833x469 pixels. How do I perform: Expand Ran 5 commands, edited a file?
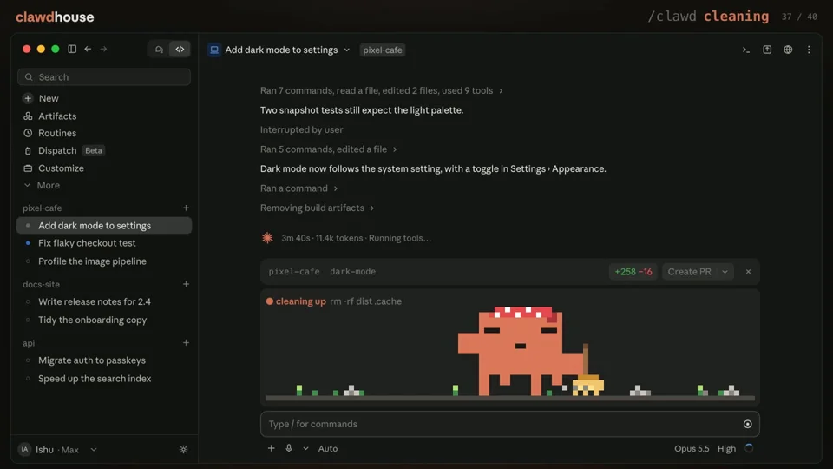[x=328, y=149]
